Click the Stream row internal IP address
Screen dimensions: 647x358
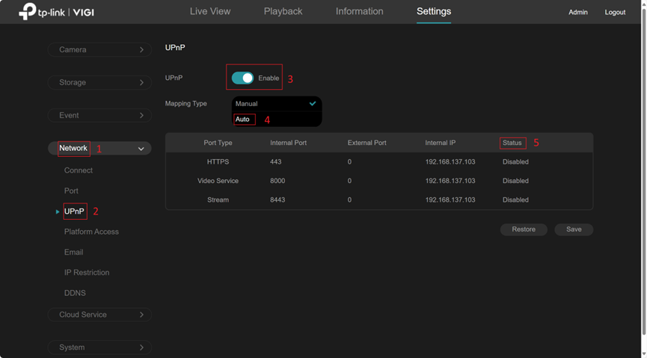point(450,200)
